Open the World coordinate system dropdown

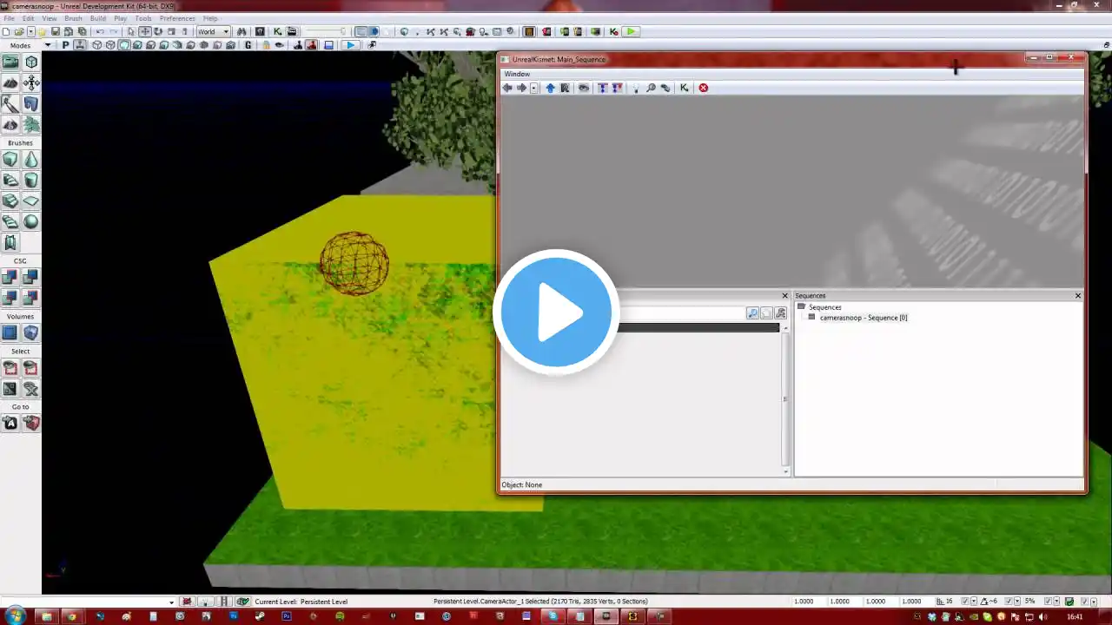point(213,32)
